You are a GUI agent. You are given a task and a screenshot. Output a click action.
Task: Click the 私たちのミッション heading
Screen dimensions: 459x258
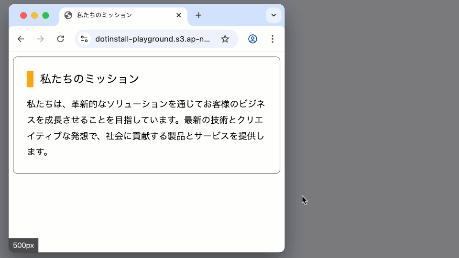point(89,79)
